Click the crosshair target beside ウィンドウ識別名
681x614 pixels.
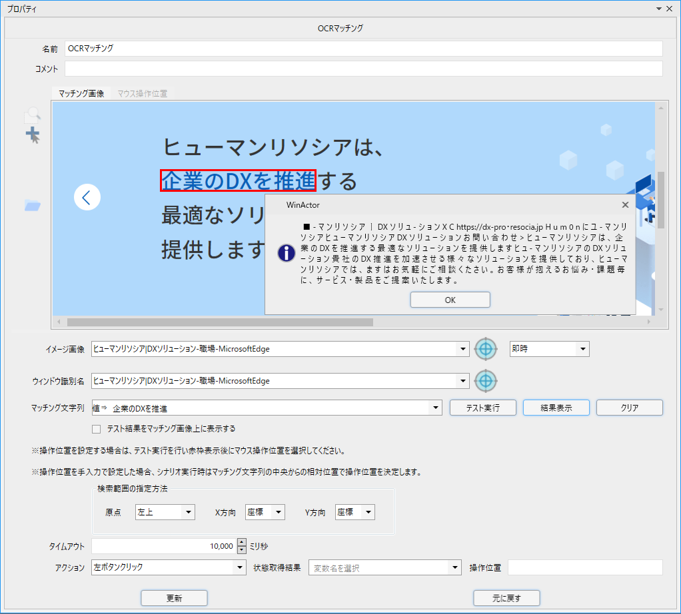pos(486,381)
